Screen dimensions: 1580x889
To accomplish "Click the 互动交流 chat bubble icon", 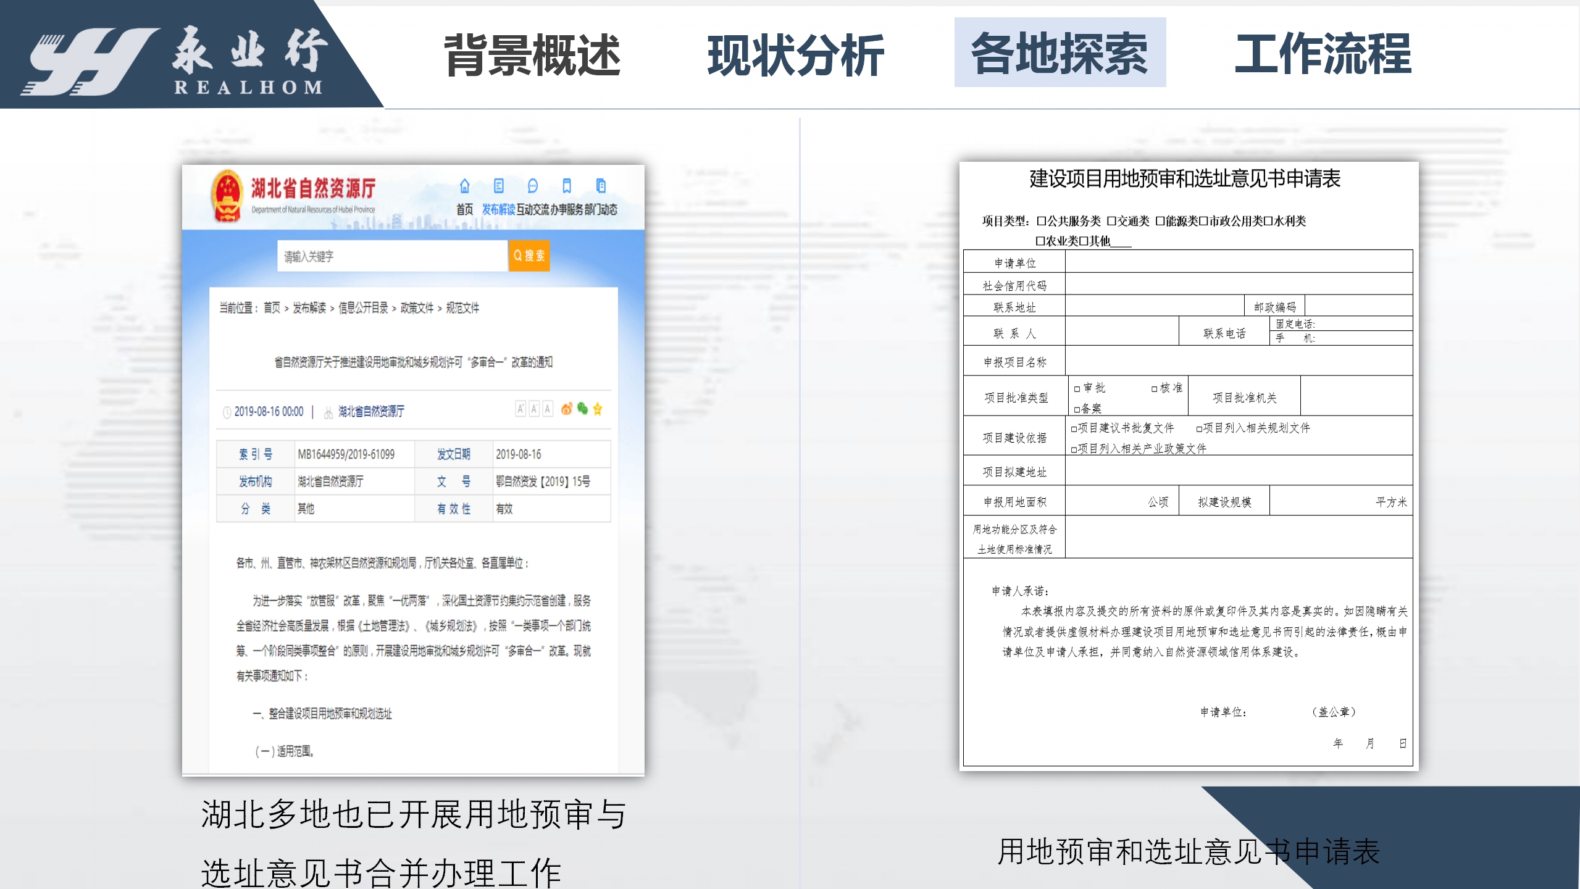I will pos(532,186).
